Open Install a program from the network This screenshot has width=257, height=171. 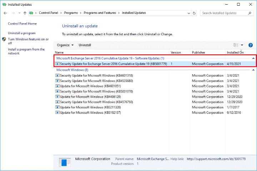[26, 51]
